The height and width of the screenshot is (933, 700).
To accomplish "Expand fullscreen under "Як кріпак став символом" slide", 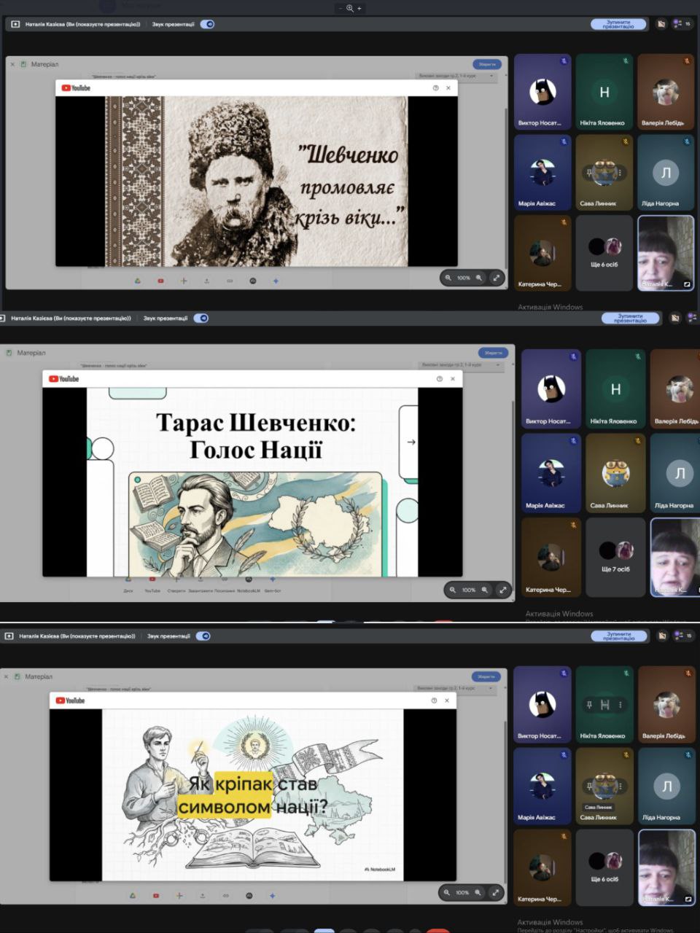I will coord(496,891).
